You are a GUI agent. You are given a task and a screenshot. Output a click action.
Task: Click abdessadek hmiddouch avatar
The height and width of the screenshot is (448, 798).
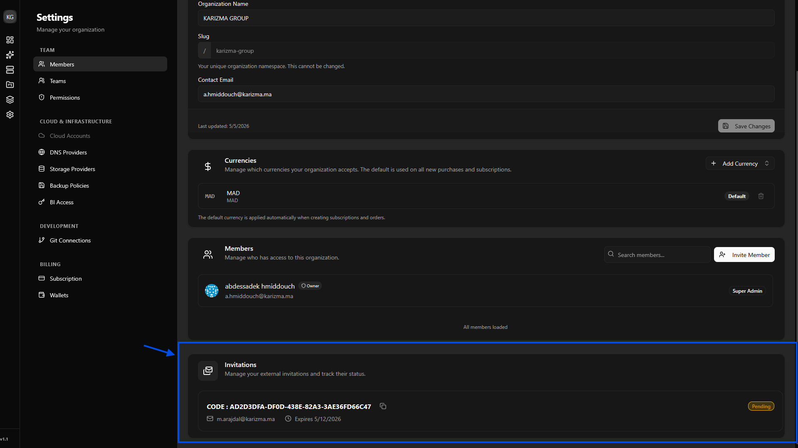(212, 291)
